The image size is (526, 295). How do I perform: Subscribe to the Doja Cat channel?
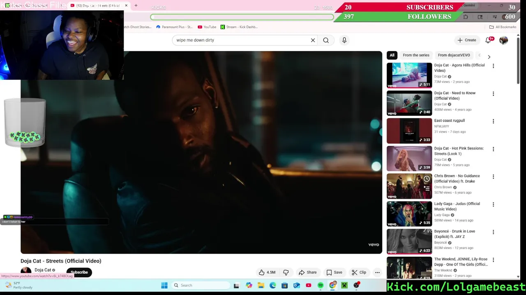(79, 272)
